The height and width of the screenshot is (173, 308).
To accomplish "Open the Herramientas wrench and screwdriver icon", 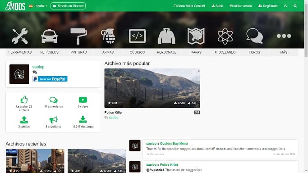I will [20, 36].
